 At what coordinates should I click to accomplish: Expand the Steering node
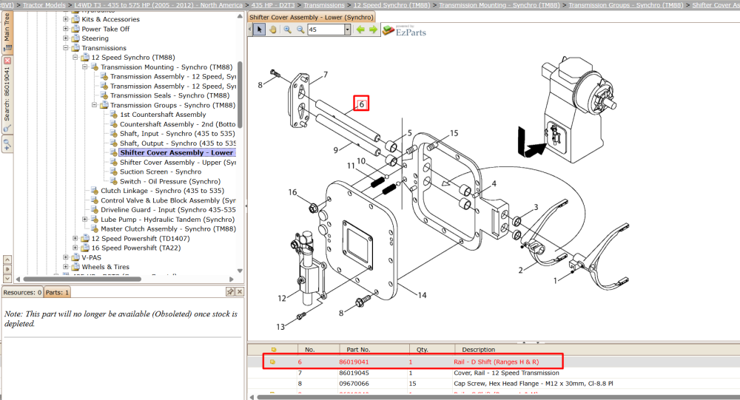click(66, 38)
